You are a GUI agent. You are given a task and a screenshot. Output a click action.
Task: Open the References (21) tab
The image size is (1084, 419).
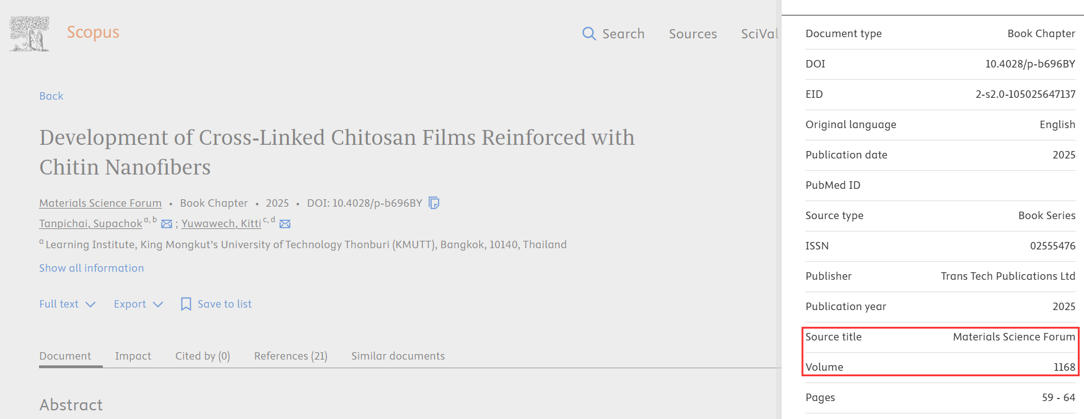[x=291, y=356]
